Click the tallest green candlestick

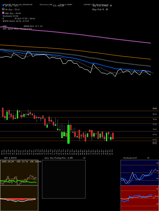click(68, 134)
